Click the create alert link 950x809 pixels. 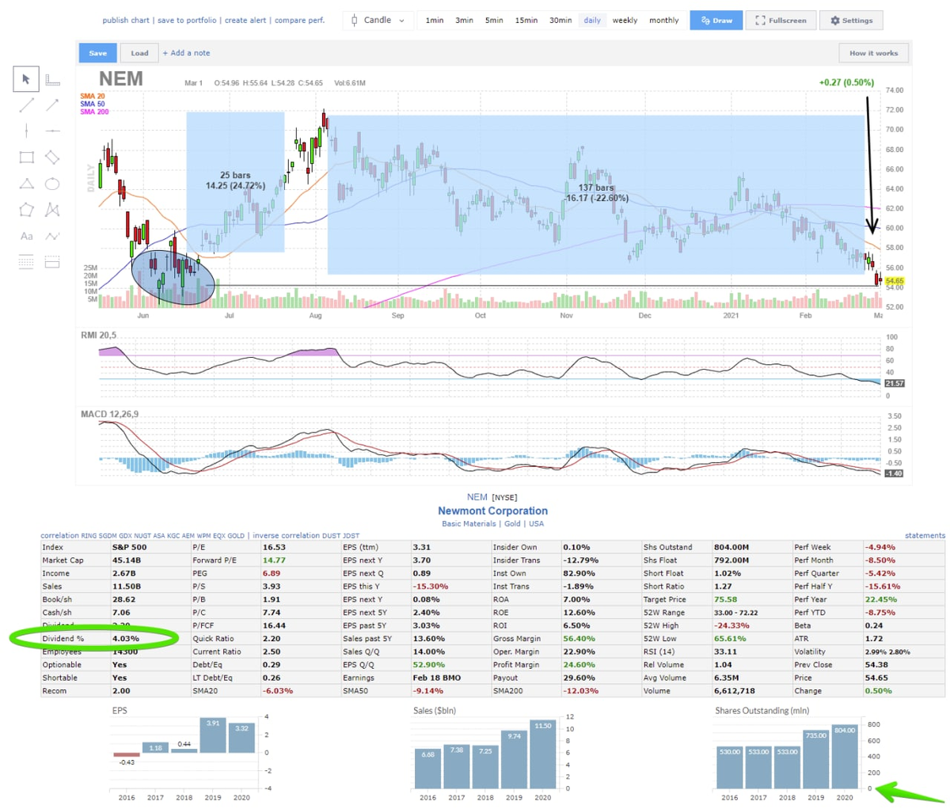pos(245,21)
